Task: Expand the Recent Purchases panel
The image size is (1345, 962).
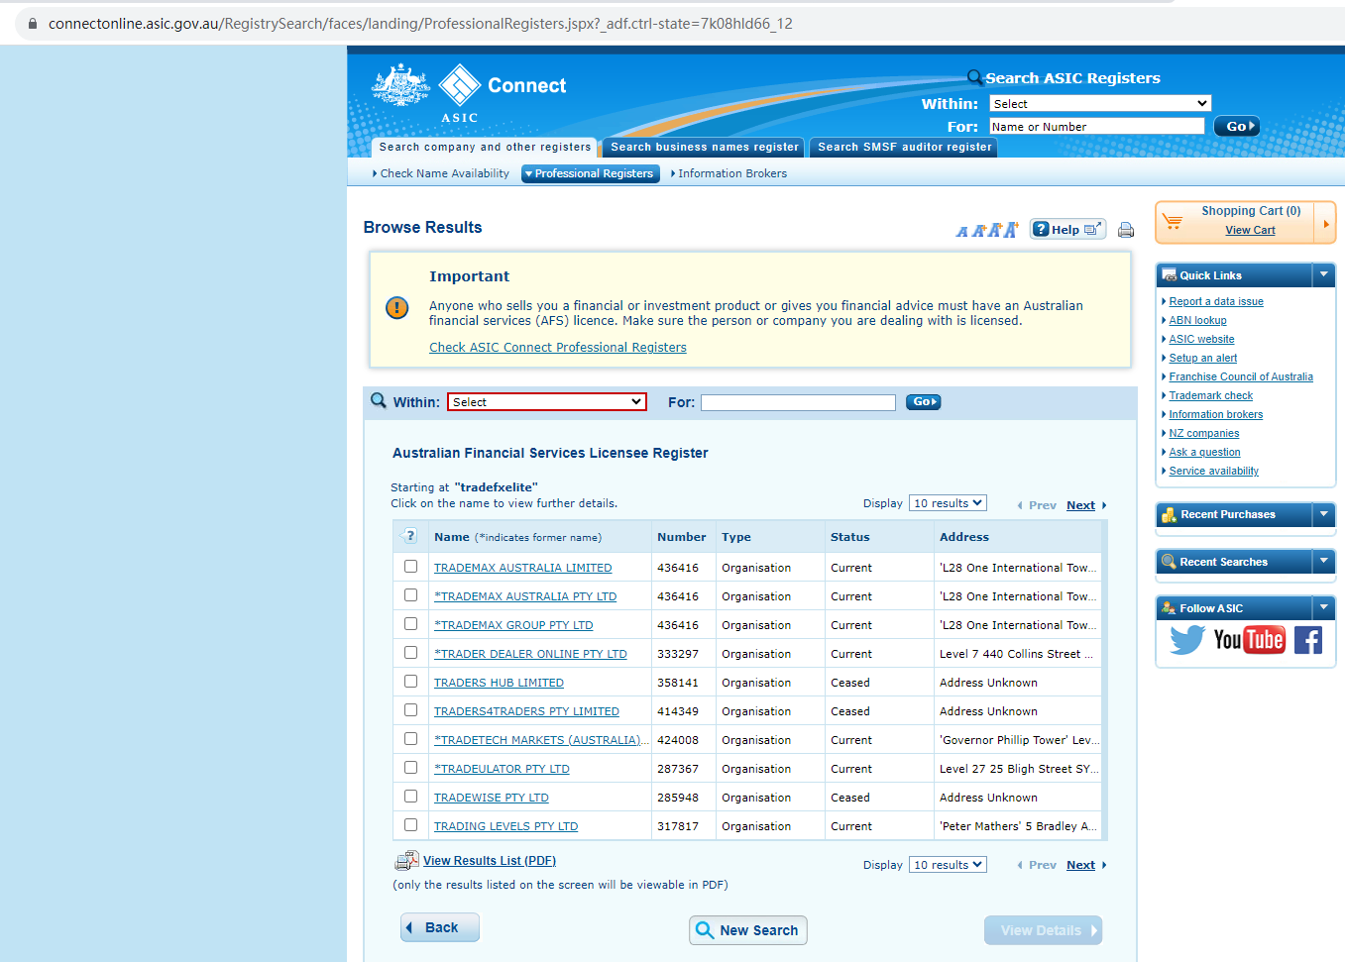Action: [1323, 513]
